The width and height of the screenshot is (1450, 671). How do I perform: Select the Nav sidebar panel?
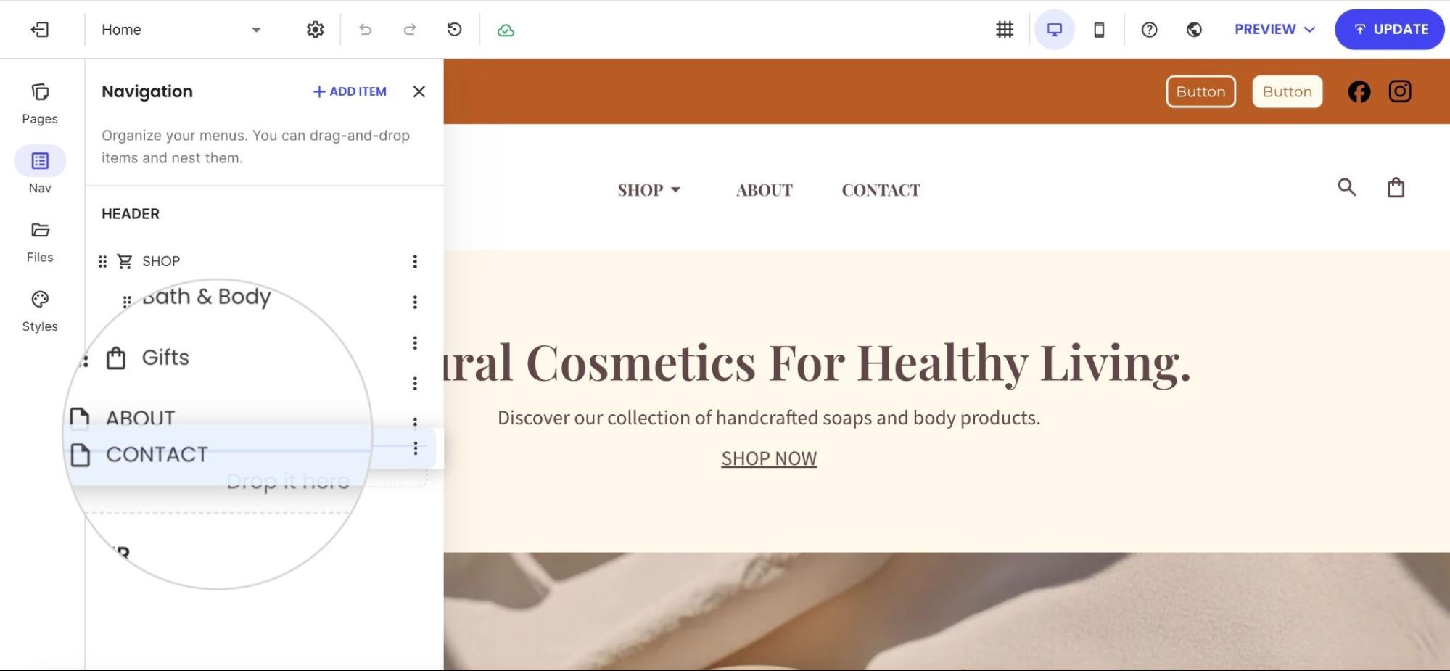click(40, 171)
